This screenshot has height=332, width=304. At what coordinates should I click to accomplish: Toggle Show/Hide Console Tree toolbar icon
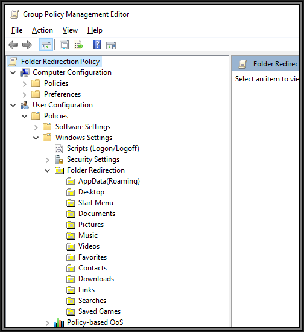click(46, 45)
